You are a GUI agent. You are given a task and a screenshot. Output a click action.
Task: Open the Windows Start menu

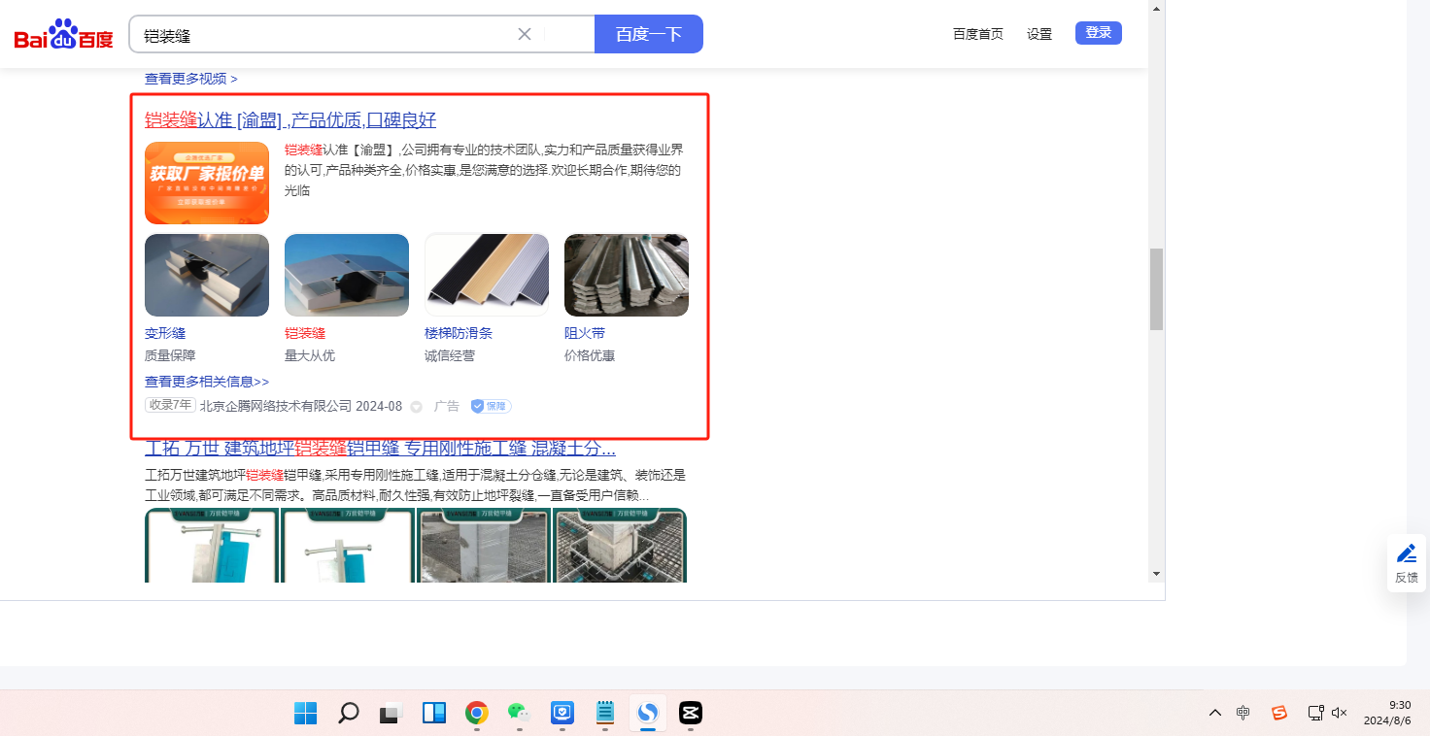tap(305, 714)
